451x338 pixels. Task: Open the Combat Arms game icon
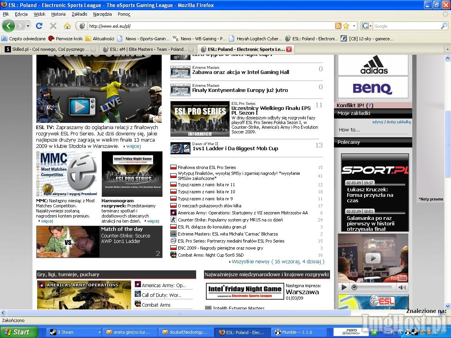(137, 304)
